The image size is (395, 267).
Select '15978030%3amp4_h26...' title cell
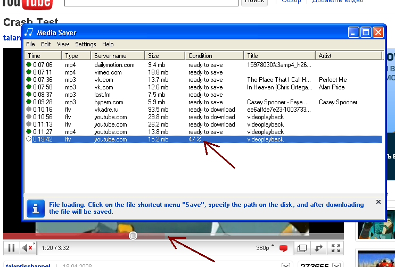tap(279, 65)
